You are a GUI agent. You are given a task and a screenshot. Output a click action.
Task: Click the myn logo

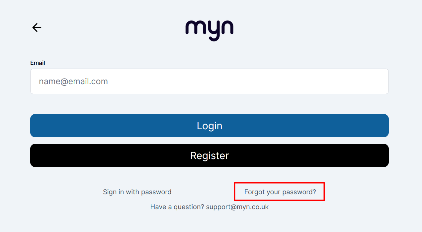click(x=209, y=30)
